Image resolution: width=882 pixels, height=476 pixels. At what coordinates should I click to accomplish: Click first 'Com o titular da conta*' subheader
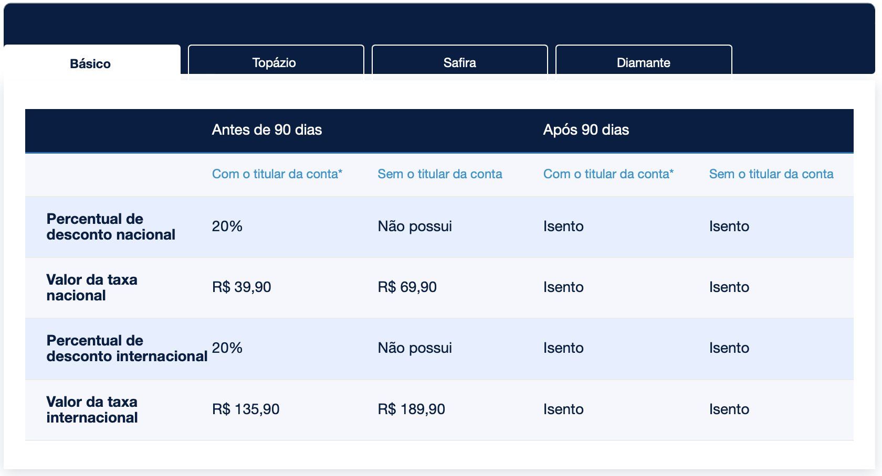pos(277,174)
